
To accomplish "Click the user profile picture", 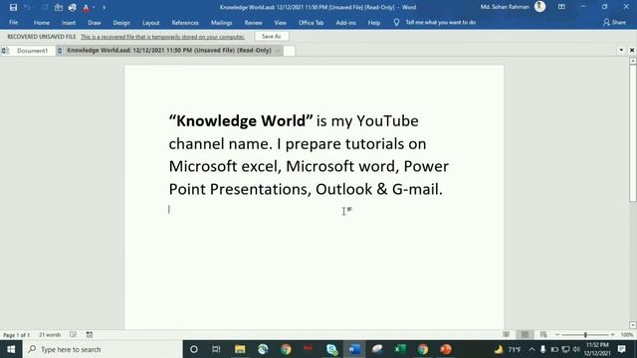I will [539, 7].
